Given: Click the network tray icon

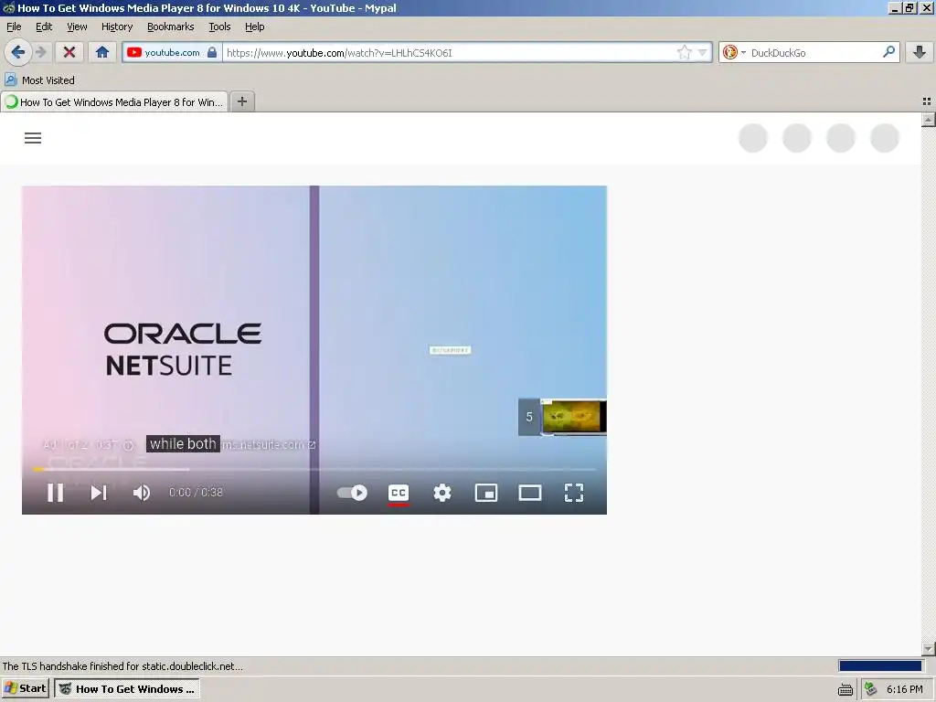Looking at the screenshot, I should click(x=871, y=689).
